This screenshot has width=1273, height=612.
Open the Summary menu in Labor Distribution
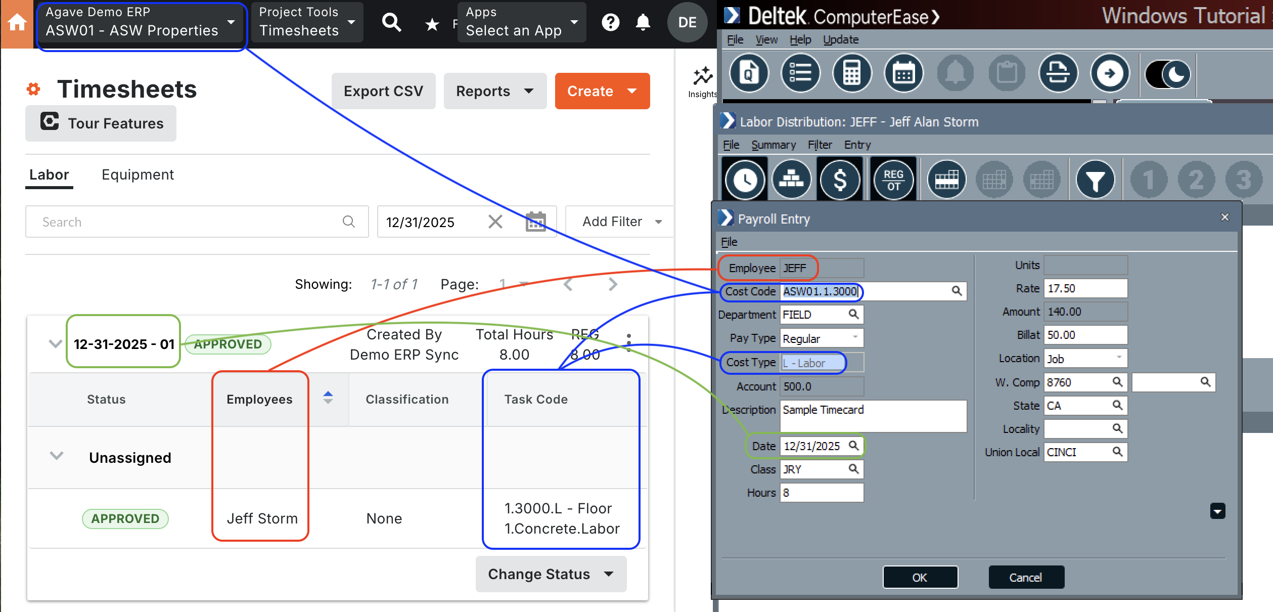coord(774,145)
